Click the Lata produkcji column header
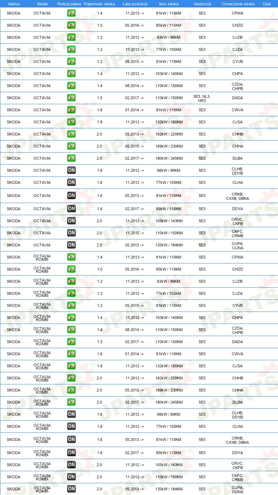Screen dimensions: 278x495 [135, 4]
